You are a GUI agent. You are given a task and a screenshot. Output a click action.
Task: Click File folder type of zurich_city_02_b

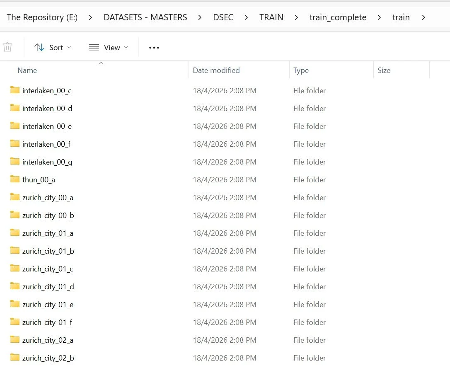(310, 358)
